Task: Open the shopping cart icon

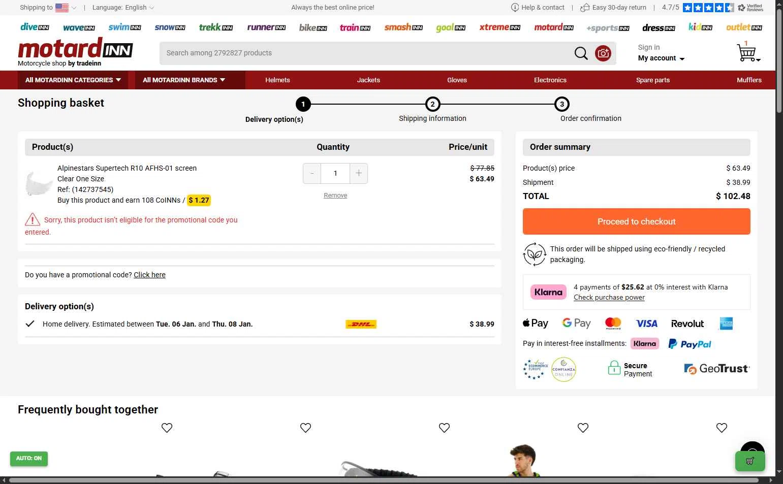Action: [x=747, y=52]
